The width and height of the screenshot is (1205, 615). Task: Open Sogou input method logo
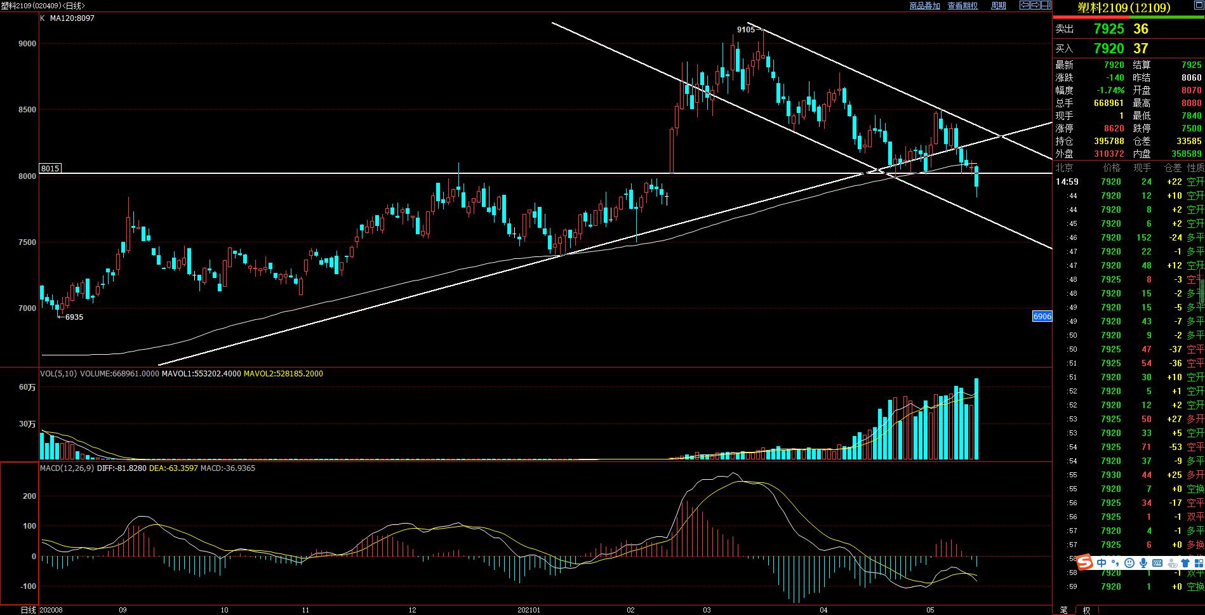1085,563
